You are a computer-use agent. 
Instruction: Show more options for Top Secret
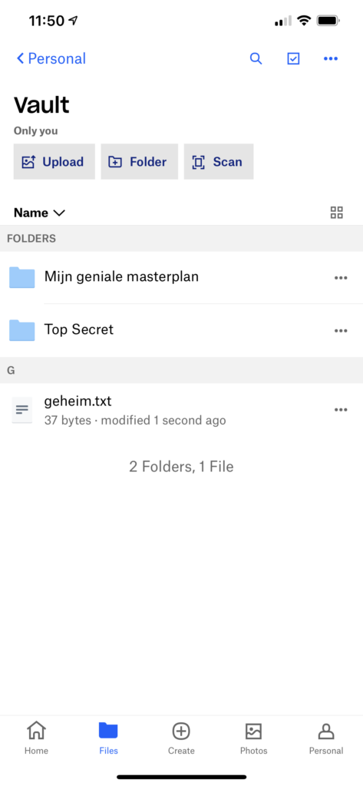tap(341, 331)
